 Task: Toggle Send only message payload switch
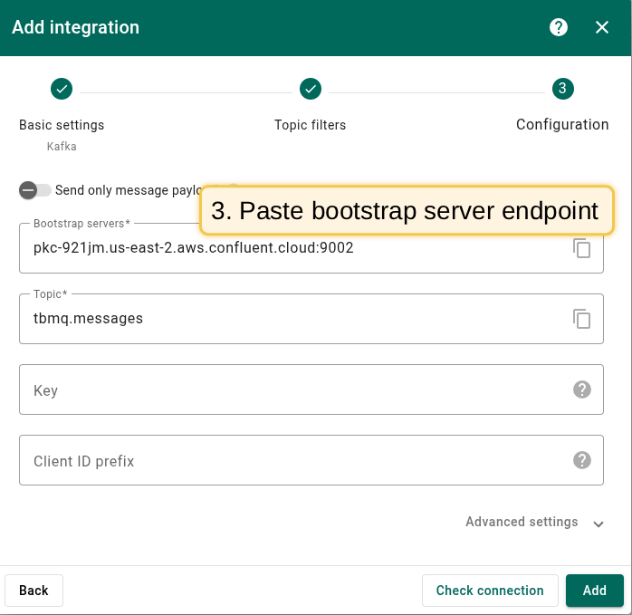(35, 190)
